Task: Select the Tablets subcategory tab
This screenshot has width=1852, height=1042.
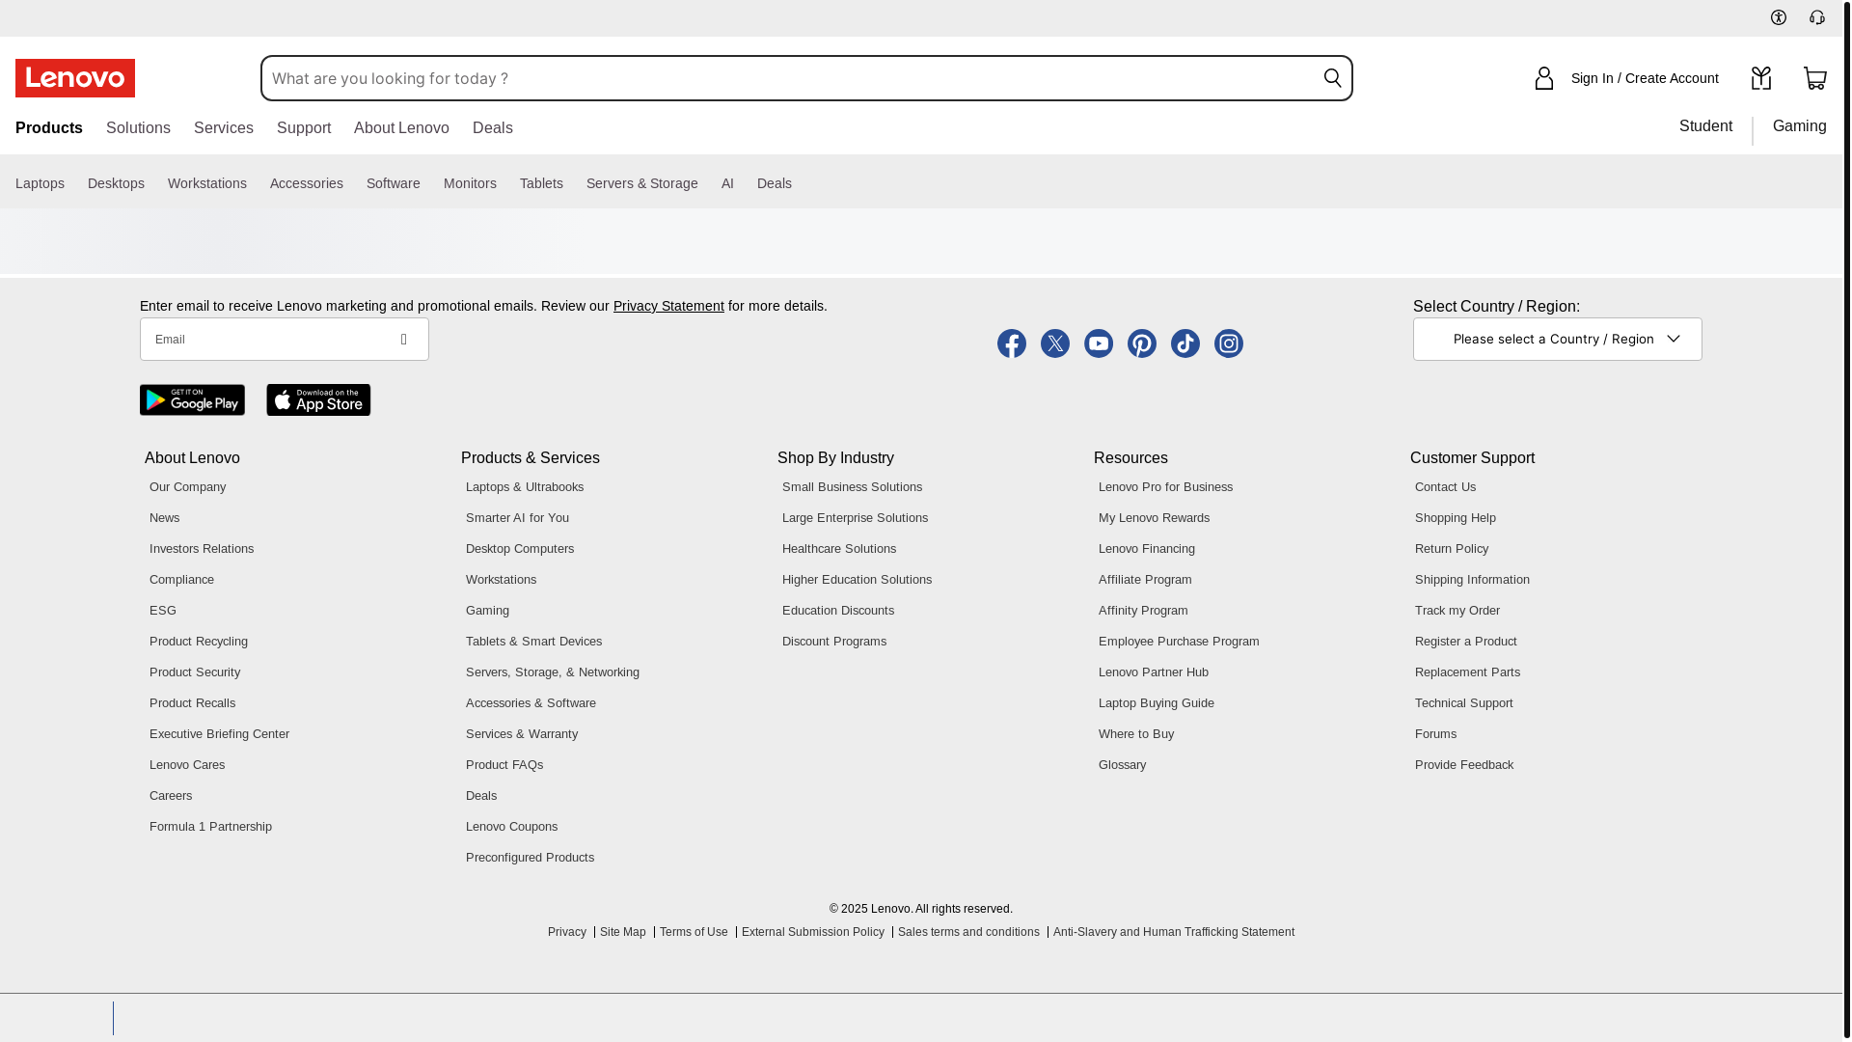Action: [541, 183]
